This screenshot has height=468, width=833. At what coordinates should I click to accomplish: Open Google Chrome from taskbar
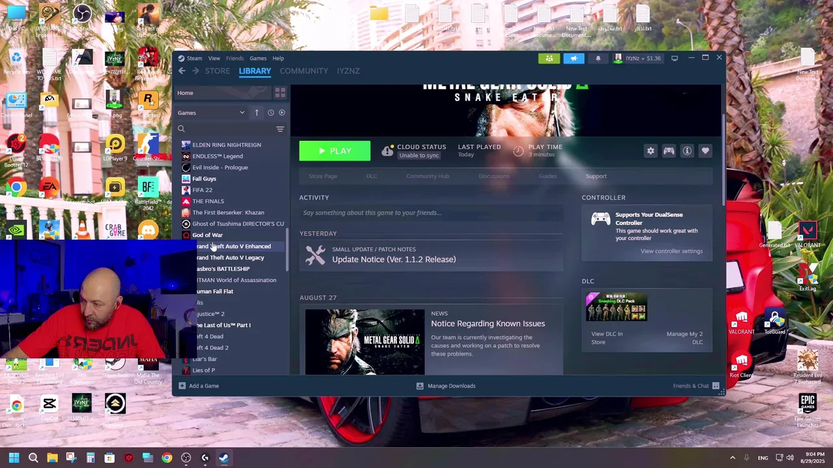tap(167, 458)
